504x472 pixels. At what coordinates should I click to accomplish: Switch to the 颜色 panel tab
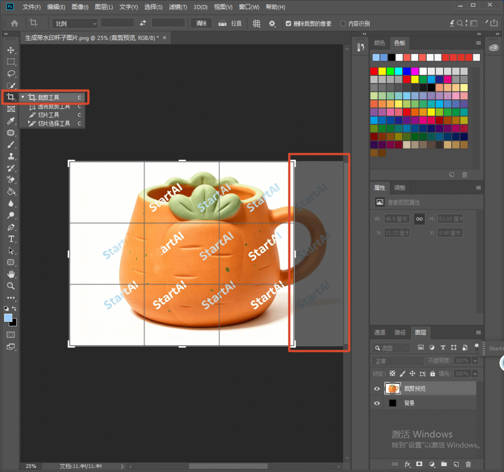pos(379,43)
